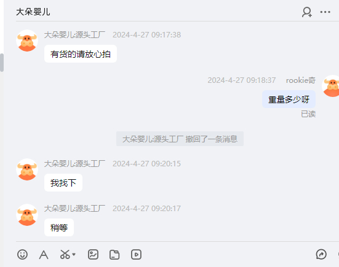
Task: Click the 有货的请放心拍 message bubble
Action: click(x=81, y=54)
